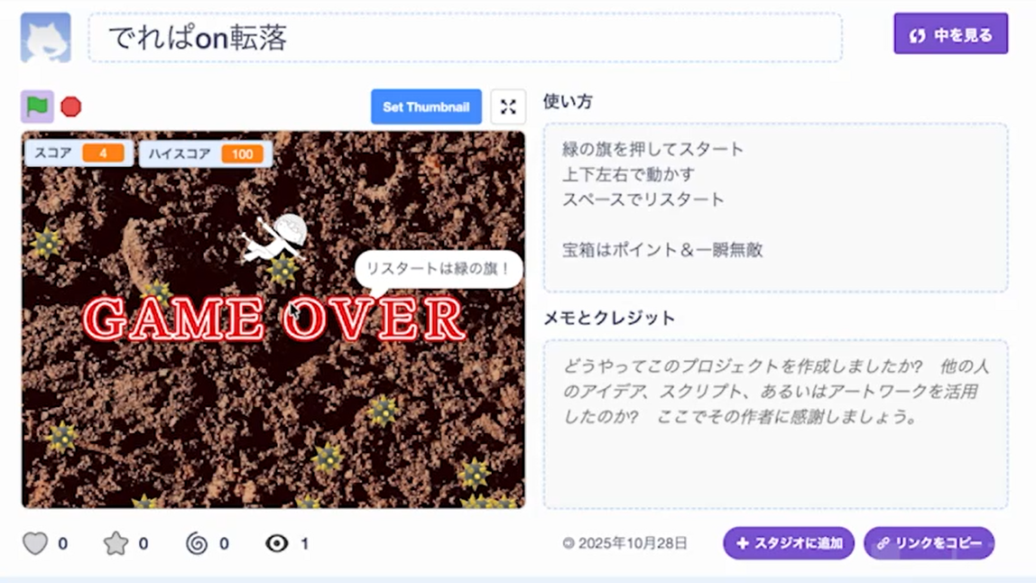The width and height of the screenshot is (1036, 583).
Task: Click the green flag to start
Action: tap(37, 106)
